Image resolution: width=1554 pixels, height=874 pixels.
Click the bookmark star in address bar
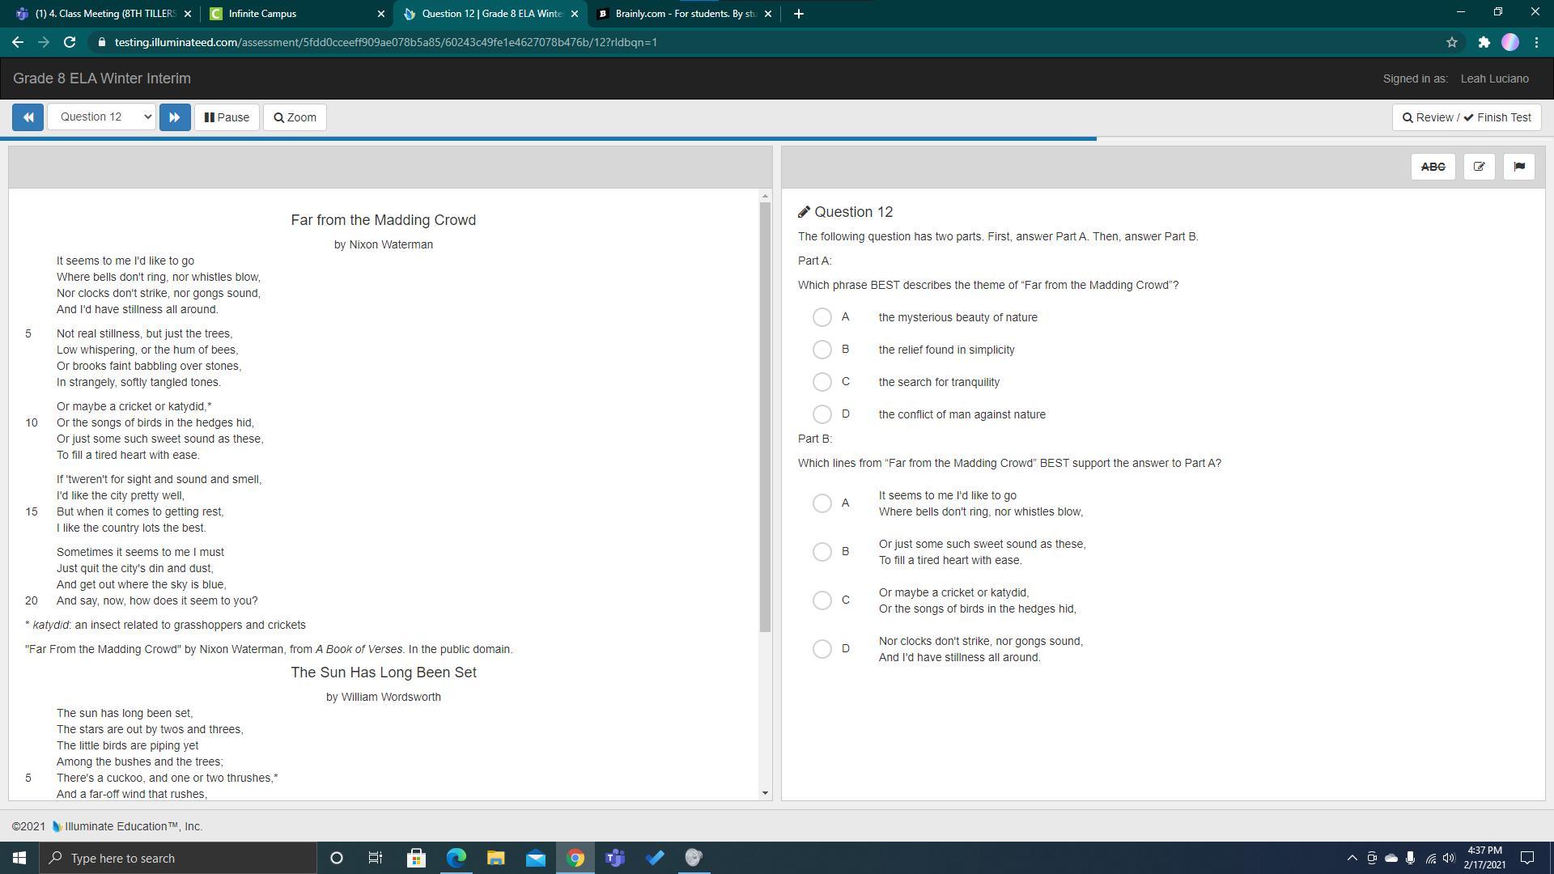point(1452,42)
